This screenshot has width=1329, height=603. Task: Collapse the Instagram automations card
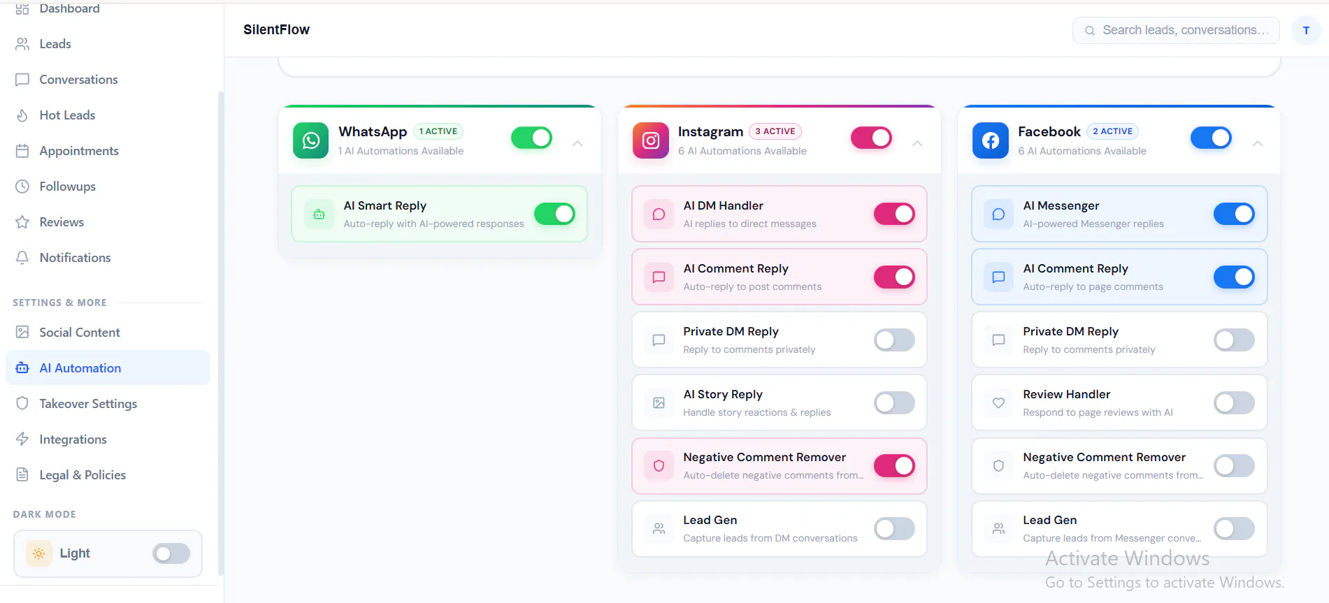click(x=917, y=143)
